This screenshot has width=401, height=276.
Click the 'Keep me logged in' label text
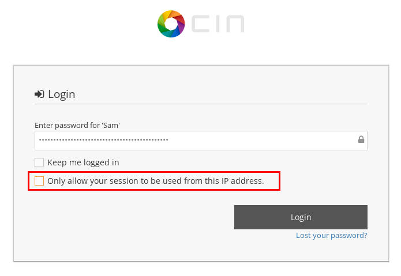coord(83,162)
